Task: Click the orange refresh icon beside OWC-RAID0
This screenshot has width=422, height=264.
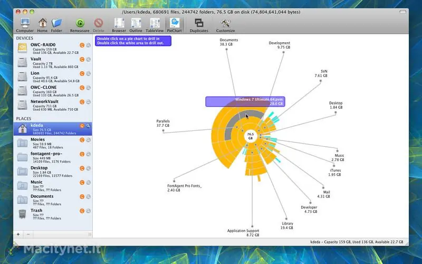Action: tap(82, 45)
